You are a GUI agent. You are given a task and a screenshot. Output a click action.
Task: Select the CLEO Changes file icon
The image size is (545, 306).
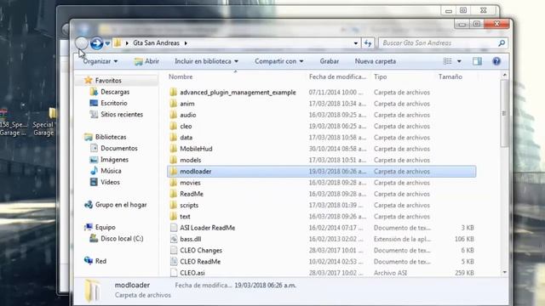[174, 250]
